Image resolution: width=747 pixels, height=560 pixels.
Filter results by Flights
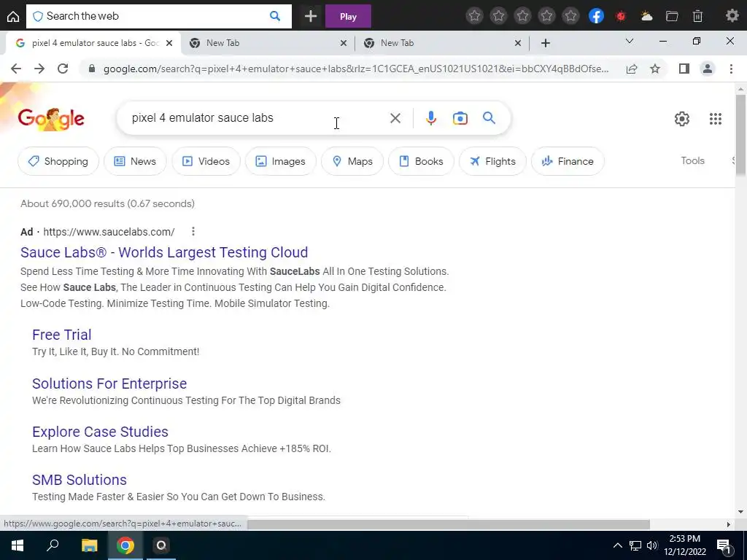(492, 161)
